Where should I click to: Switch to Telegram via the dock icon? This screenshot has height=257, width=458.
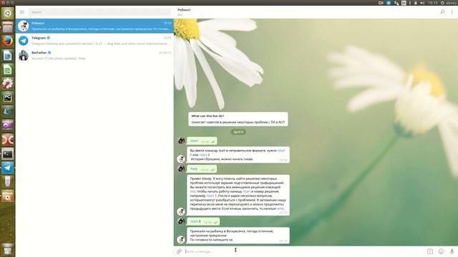[8, 168]
